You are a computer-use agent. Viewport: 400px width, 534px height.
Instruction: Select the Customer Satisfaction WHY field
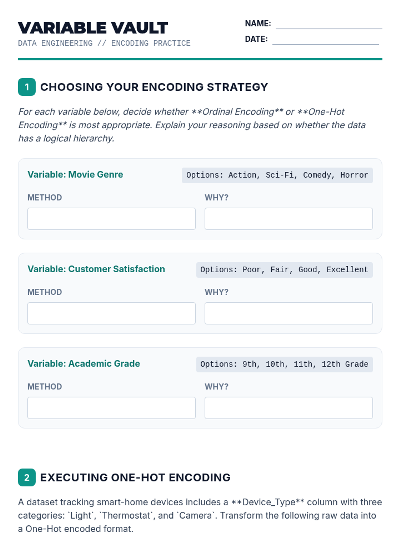pyautogui.click(x=289, y=313)
